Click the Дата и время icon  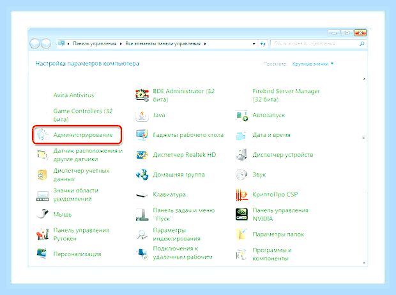[241, 135]
